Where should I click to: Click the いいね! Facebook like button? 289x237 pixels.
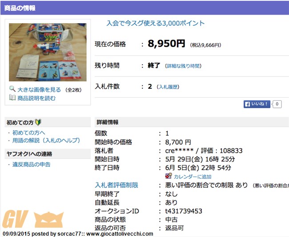pos(257,104)
